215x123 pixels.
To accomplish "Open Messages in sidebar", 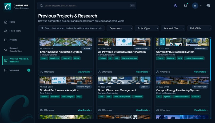I will [17, 70].
